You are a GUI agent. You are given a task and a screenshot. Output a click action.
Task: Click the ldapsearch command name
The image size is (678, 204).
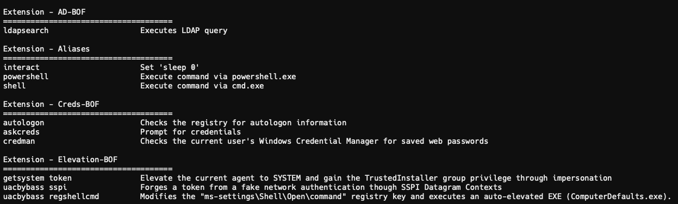[26, 30]
